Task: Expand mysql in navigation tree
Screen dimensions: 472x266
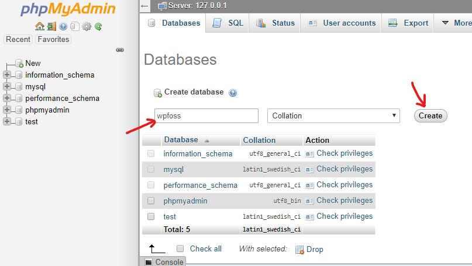Action: [7, 86]
